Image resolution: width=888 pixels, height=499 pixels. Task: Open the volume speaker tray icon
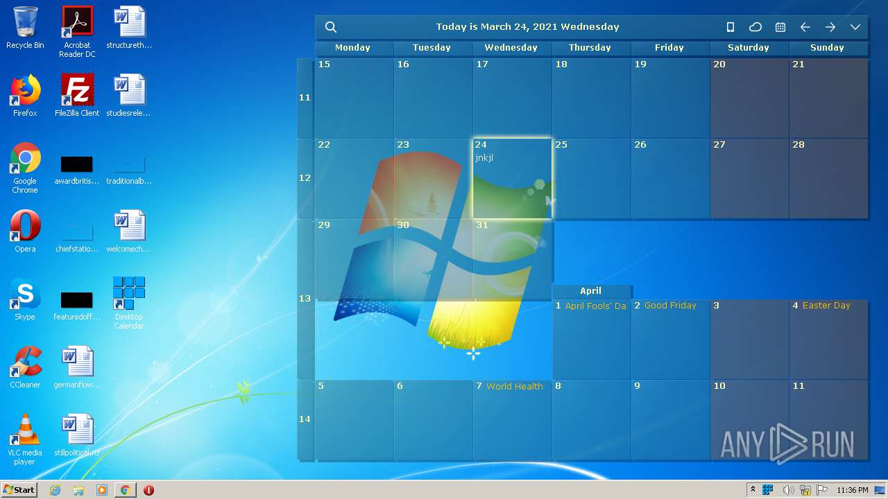(x=788, y=490)
